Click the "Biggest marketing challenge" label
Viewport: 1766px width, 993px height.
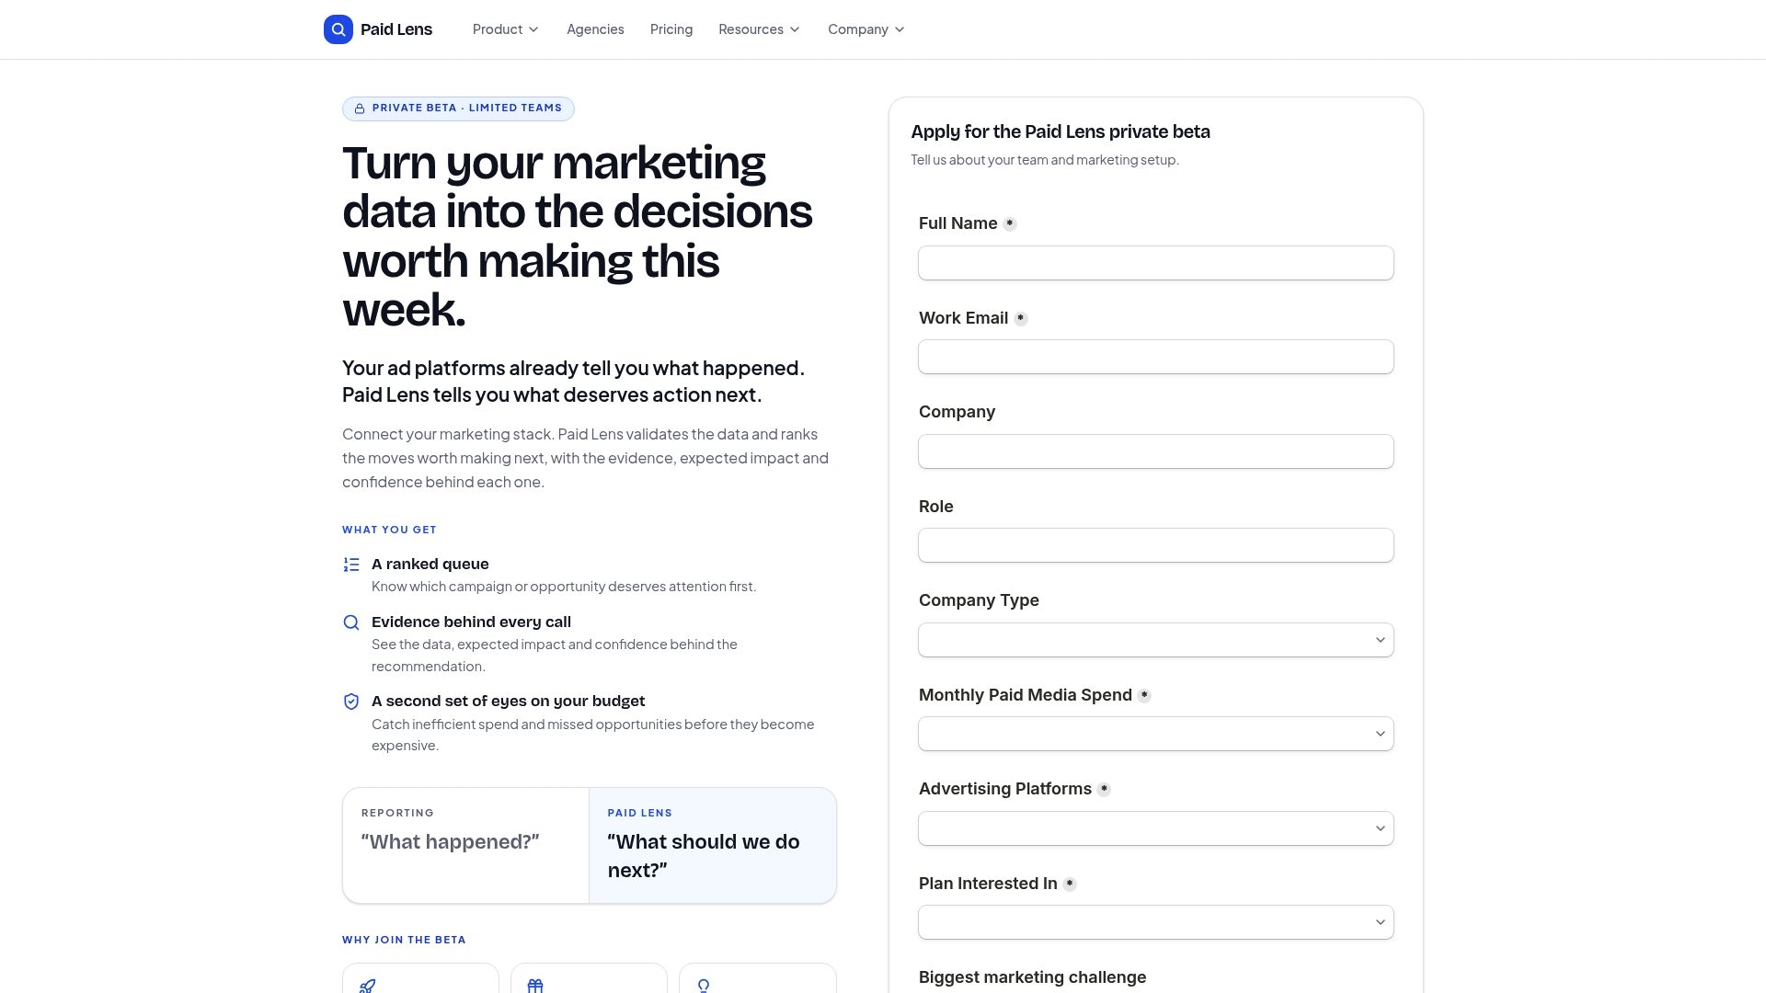coord(1032,977)
